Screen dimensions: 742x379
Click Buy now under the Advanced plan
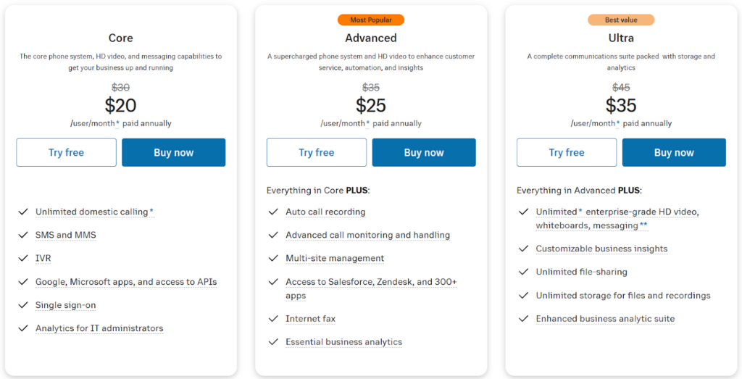[x=424, y=152]
